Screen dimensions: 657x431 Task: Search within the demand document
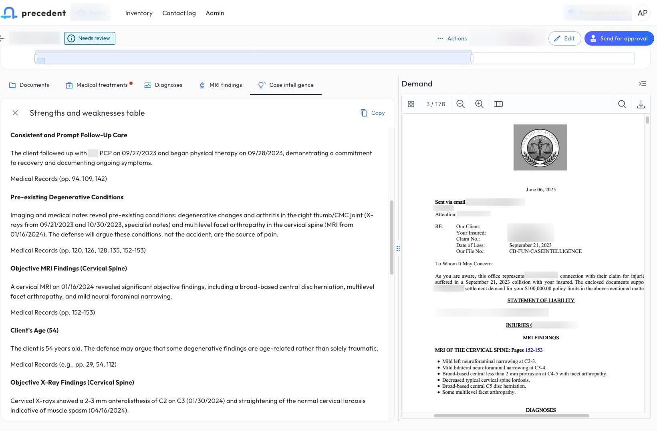[x=622, y=104]
